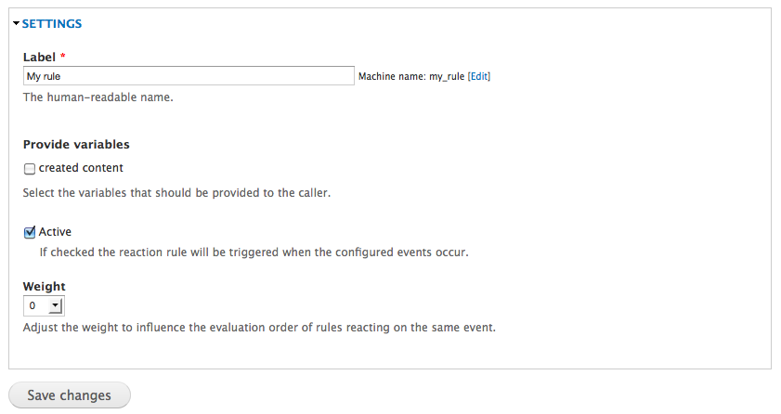Click the "Machine name: my_rule" text
Image resolution: width=781 pixels, height=414 pixels.
pos(410,76)
